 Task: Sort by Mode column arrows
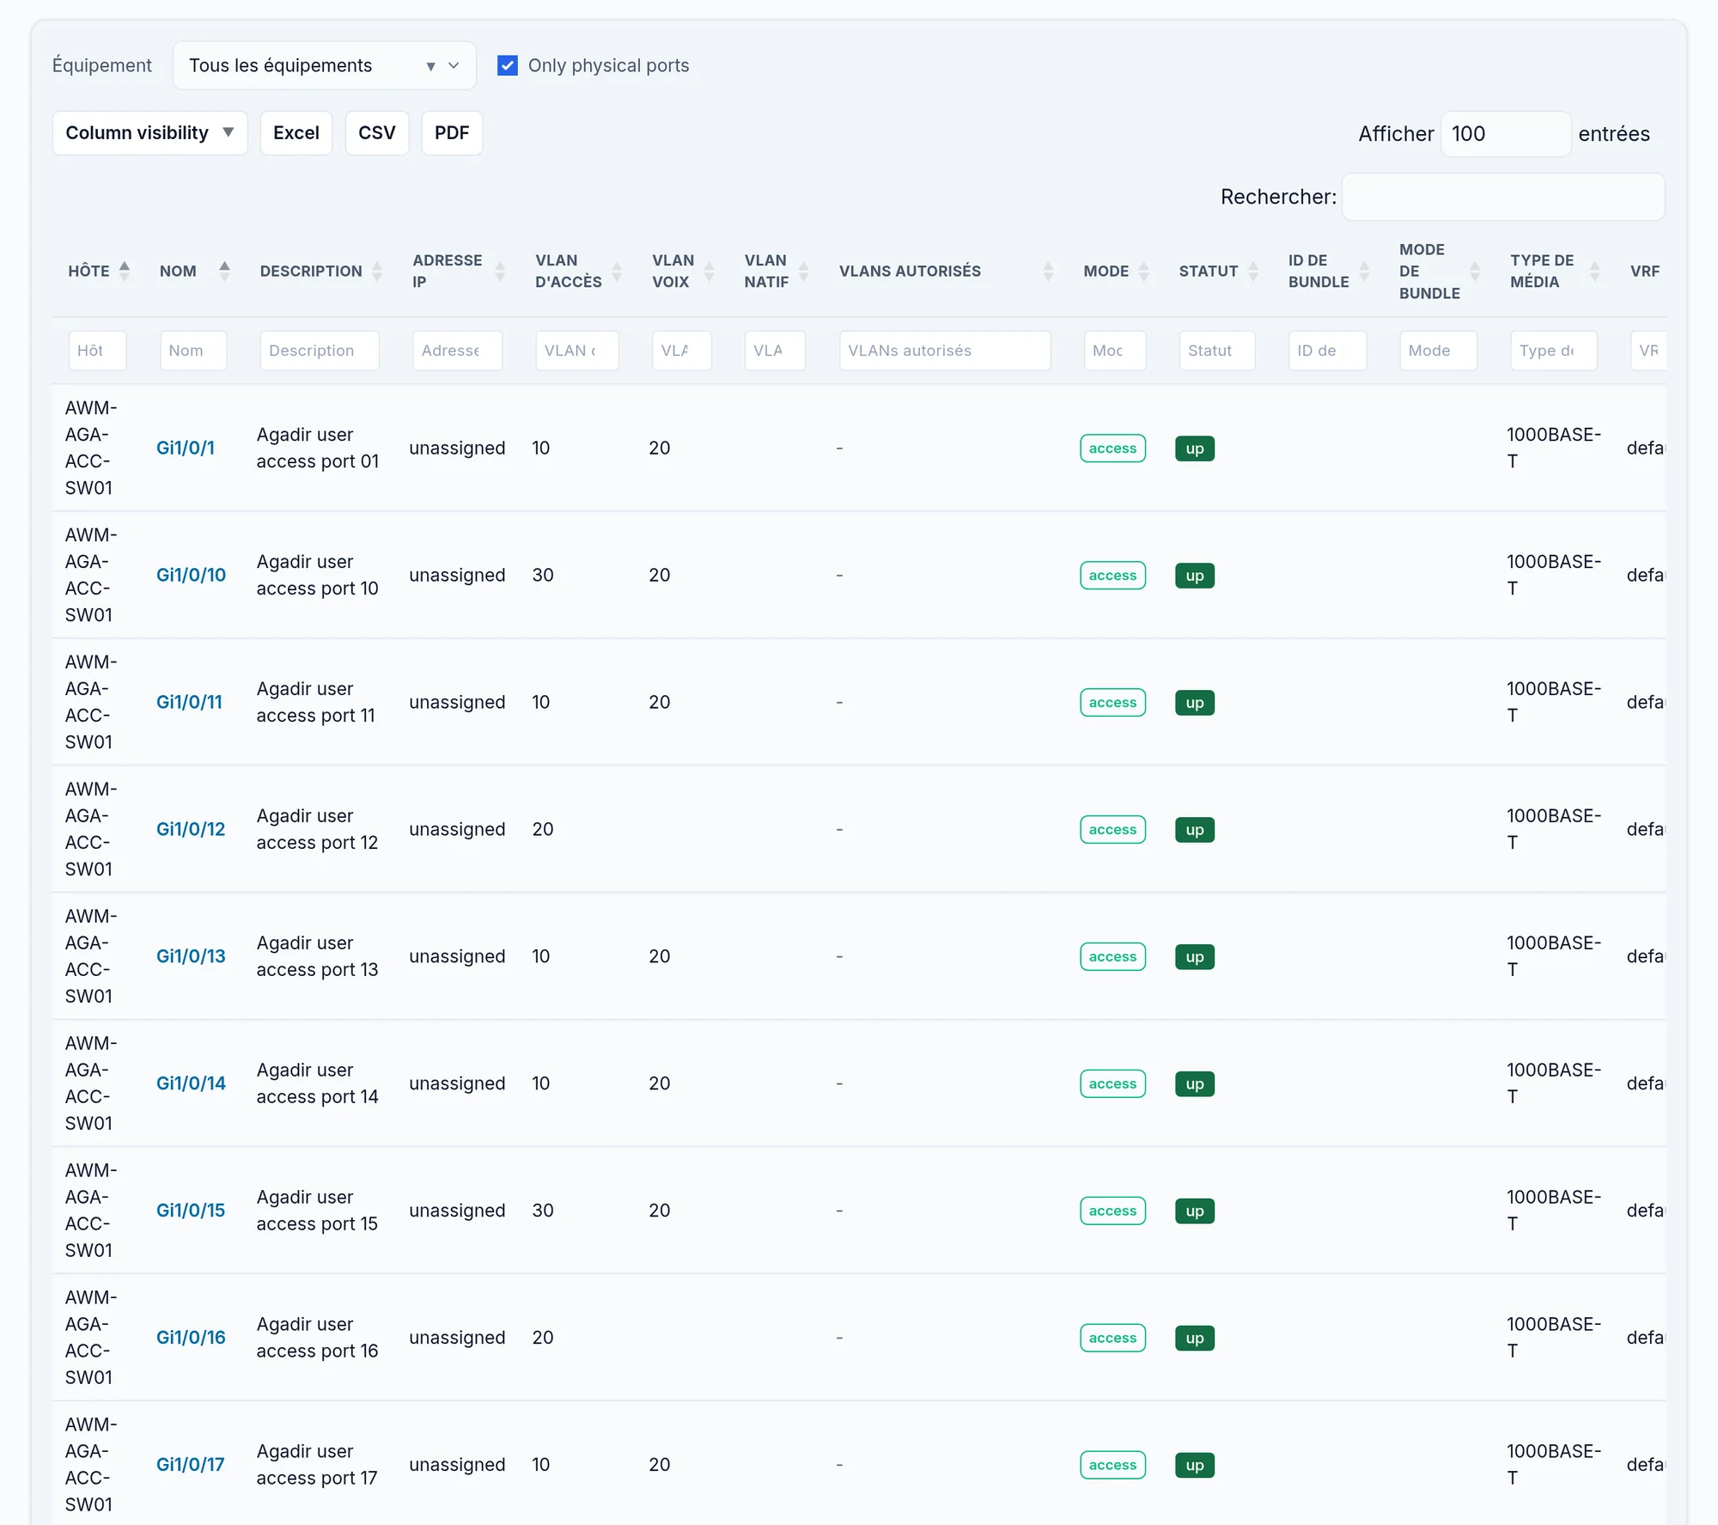(x=1143, y=271)
